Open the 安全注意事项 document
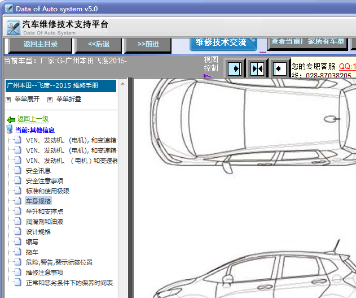This screenshot has width=356, height=298. click(45, 181)
